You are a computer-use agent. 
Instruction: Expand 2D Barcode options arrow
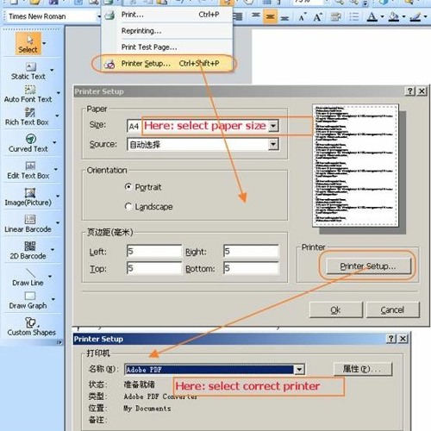(53, 249)
